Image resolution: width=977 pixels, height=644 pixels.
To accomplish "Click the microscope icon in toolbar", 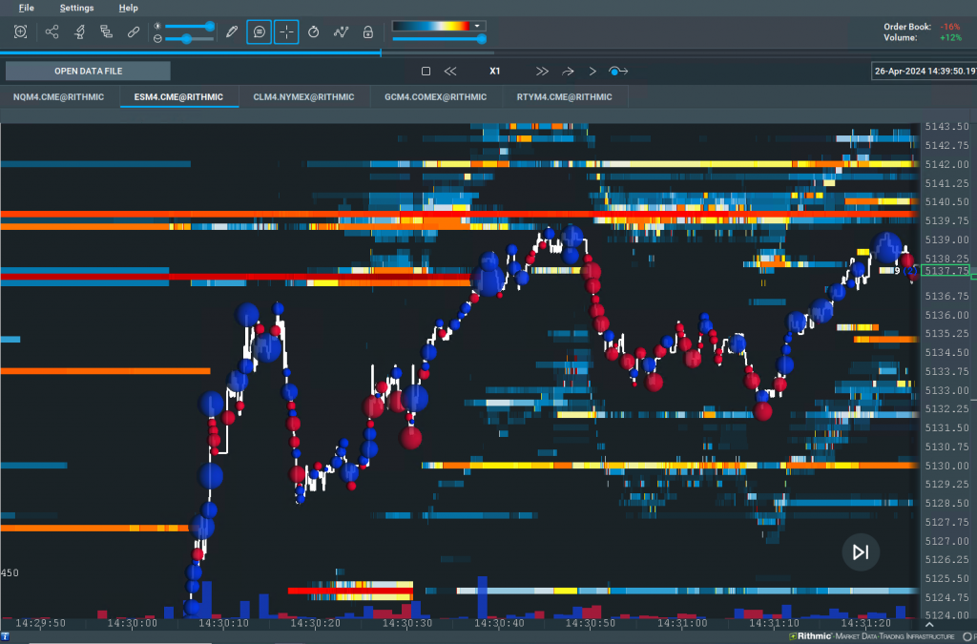I will (x=80, y=31).
